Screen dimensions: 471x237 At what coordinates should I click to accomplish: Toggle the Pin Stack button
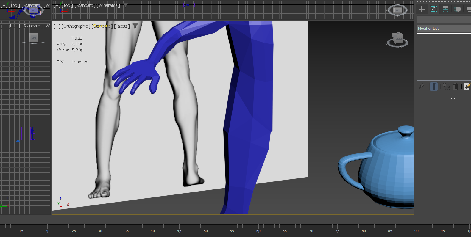(422, 87)
